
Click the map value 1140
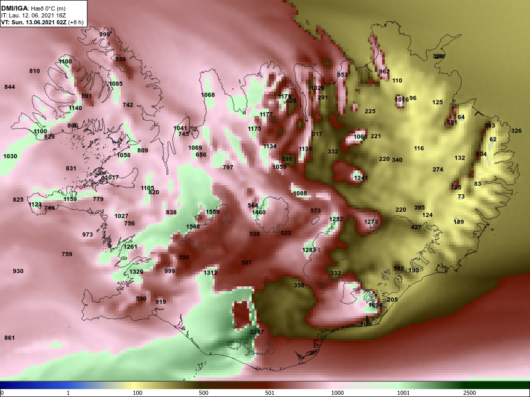(75, 108)
